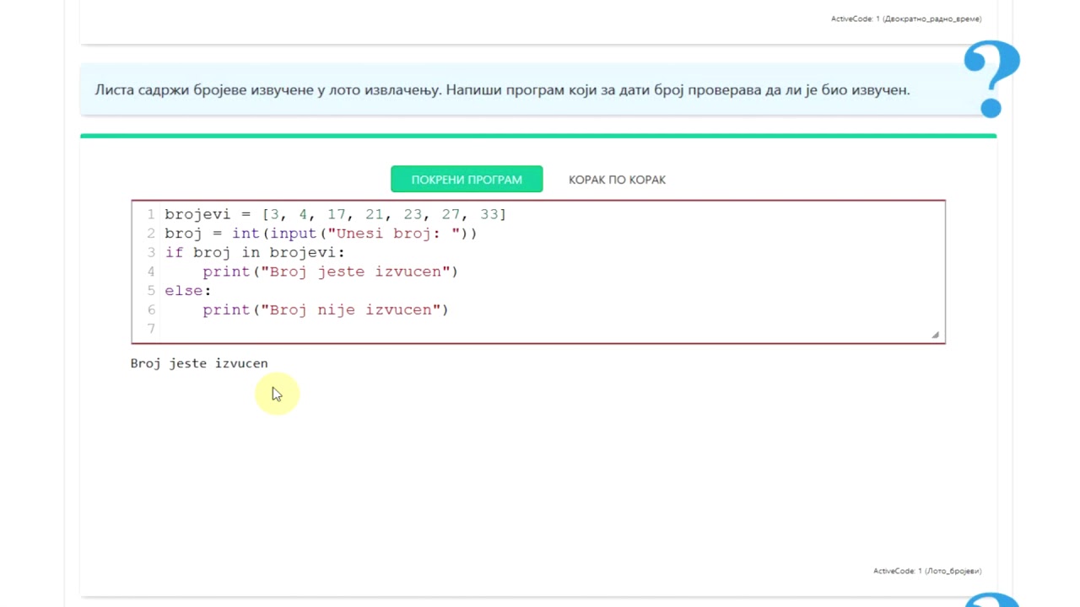Click the green bar above the editor
This screenshot has width=1080, height=607.
coord(538,135)
